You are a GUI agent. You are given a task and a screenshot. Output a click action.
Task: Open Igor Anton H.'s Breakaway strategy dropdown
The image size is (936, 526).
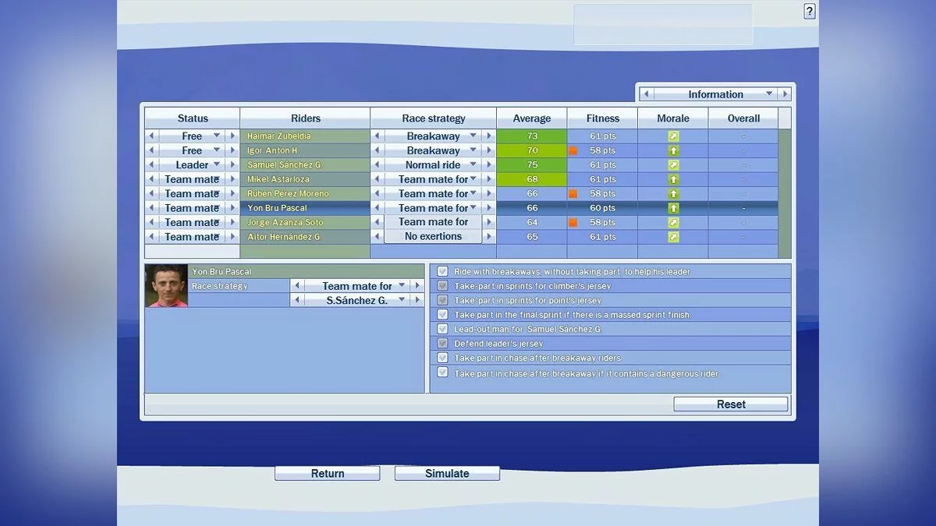pos(433,150)
